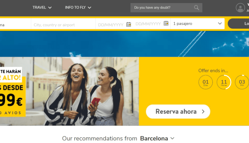Click the TRAVEL chevron arrow
Image resolution: width=249 pixels, height=143 pixels.
(50, 8)
